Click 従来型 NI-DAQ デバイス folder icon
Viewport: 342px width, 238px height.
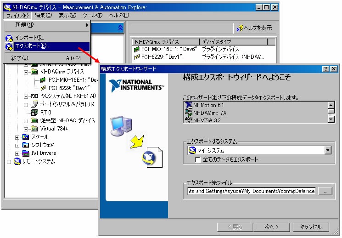click(x=34, y=120)
